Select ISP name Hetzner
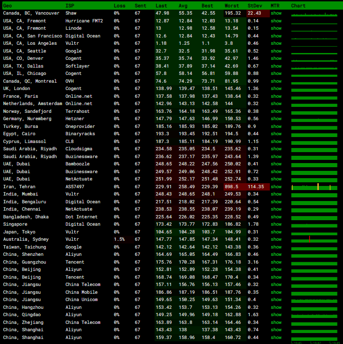Image resolution: width=343 pixels, height=344 pixels. pos(75,119)
